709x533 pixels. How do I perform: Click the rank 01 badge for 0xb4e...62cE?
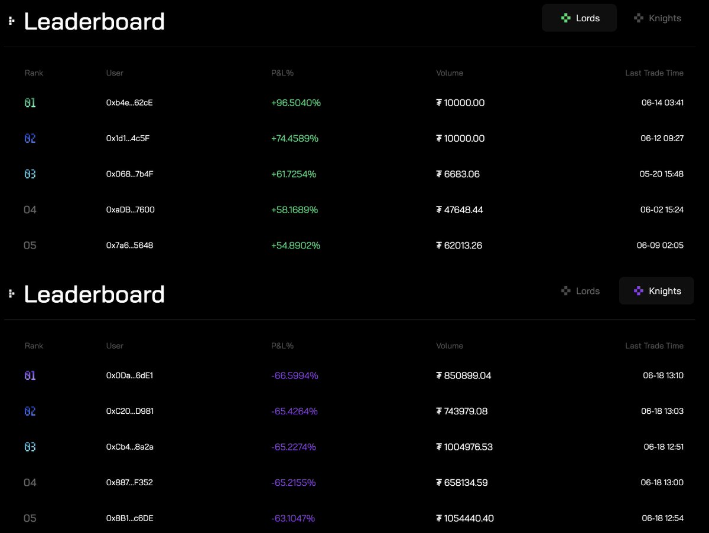tap(30, 103)
